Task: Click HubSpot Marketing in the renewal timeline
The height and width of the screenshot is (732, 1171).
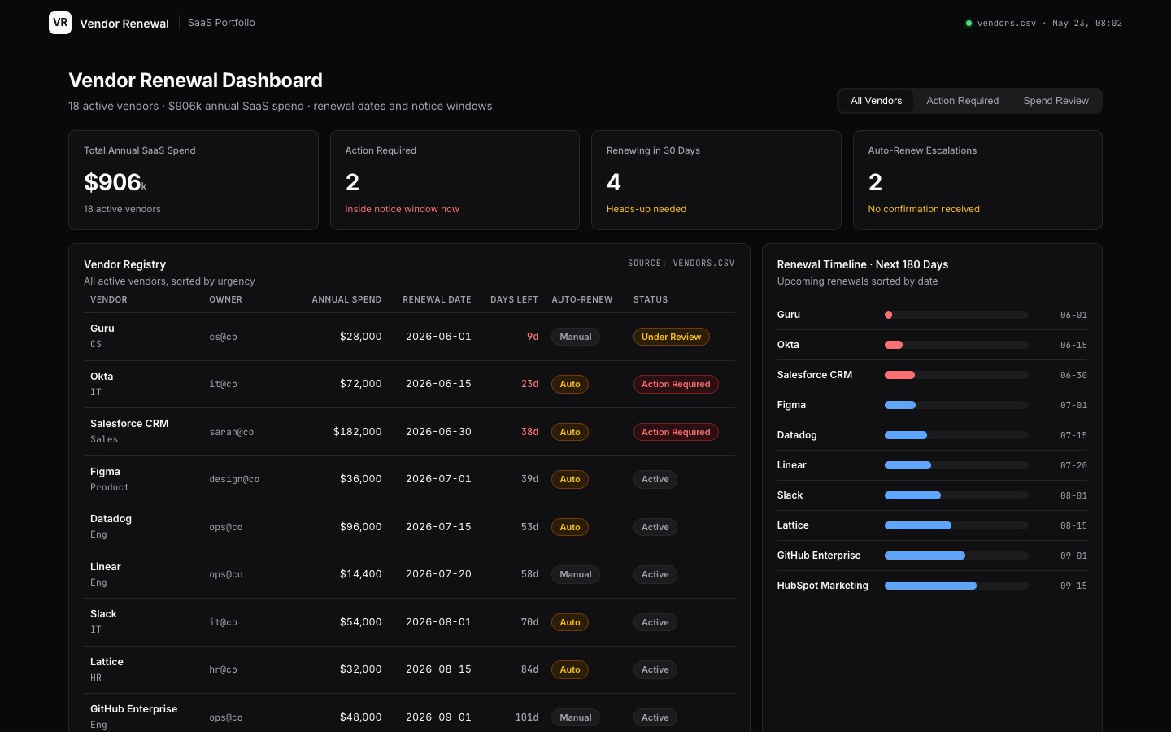Action: (x=822, y=586)
